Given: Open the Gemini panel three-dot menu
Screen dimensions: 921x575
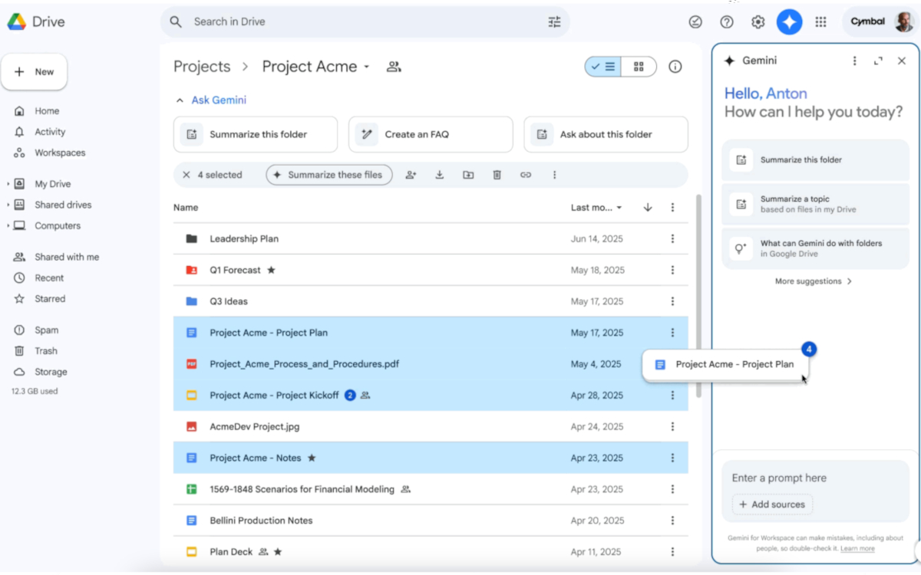Looking at the screenshot, I should (x=854, y=61).
